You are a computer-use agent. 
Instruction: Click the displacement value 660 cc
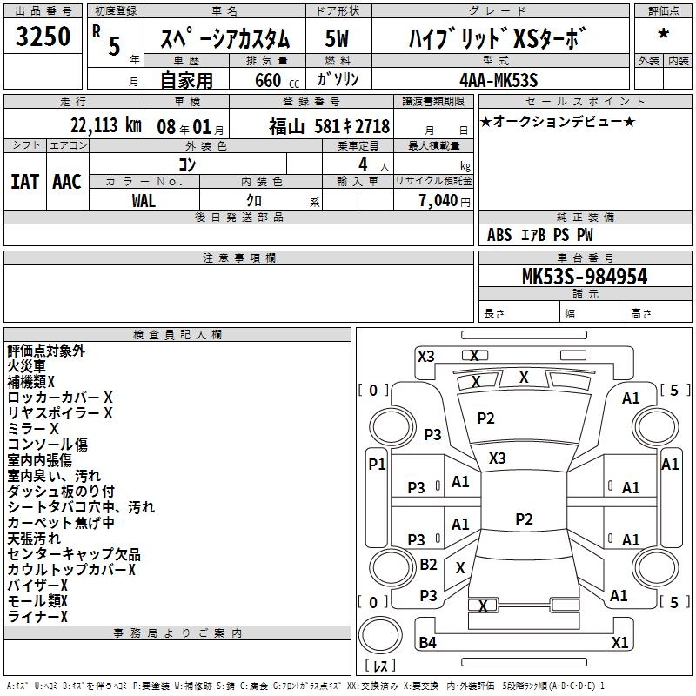point(277,80)
